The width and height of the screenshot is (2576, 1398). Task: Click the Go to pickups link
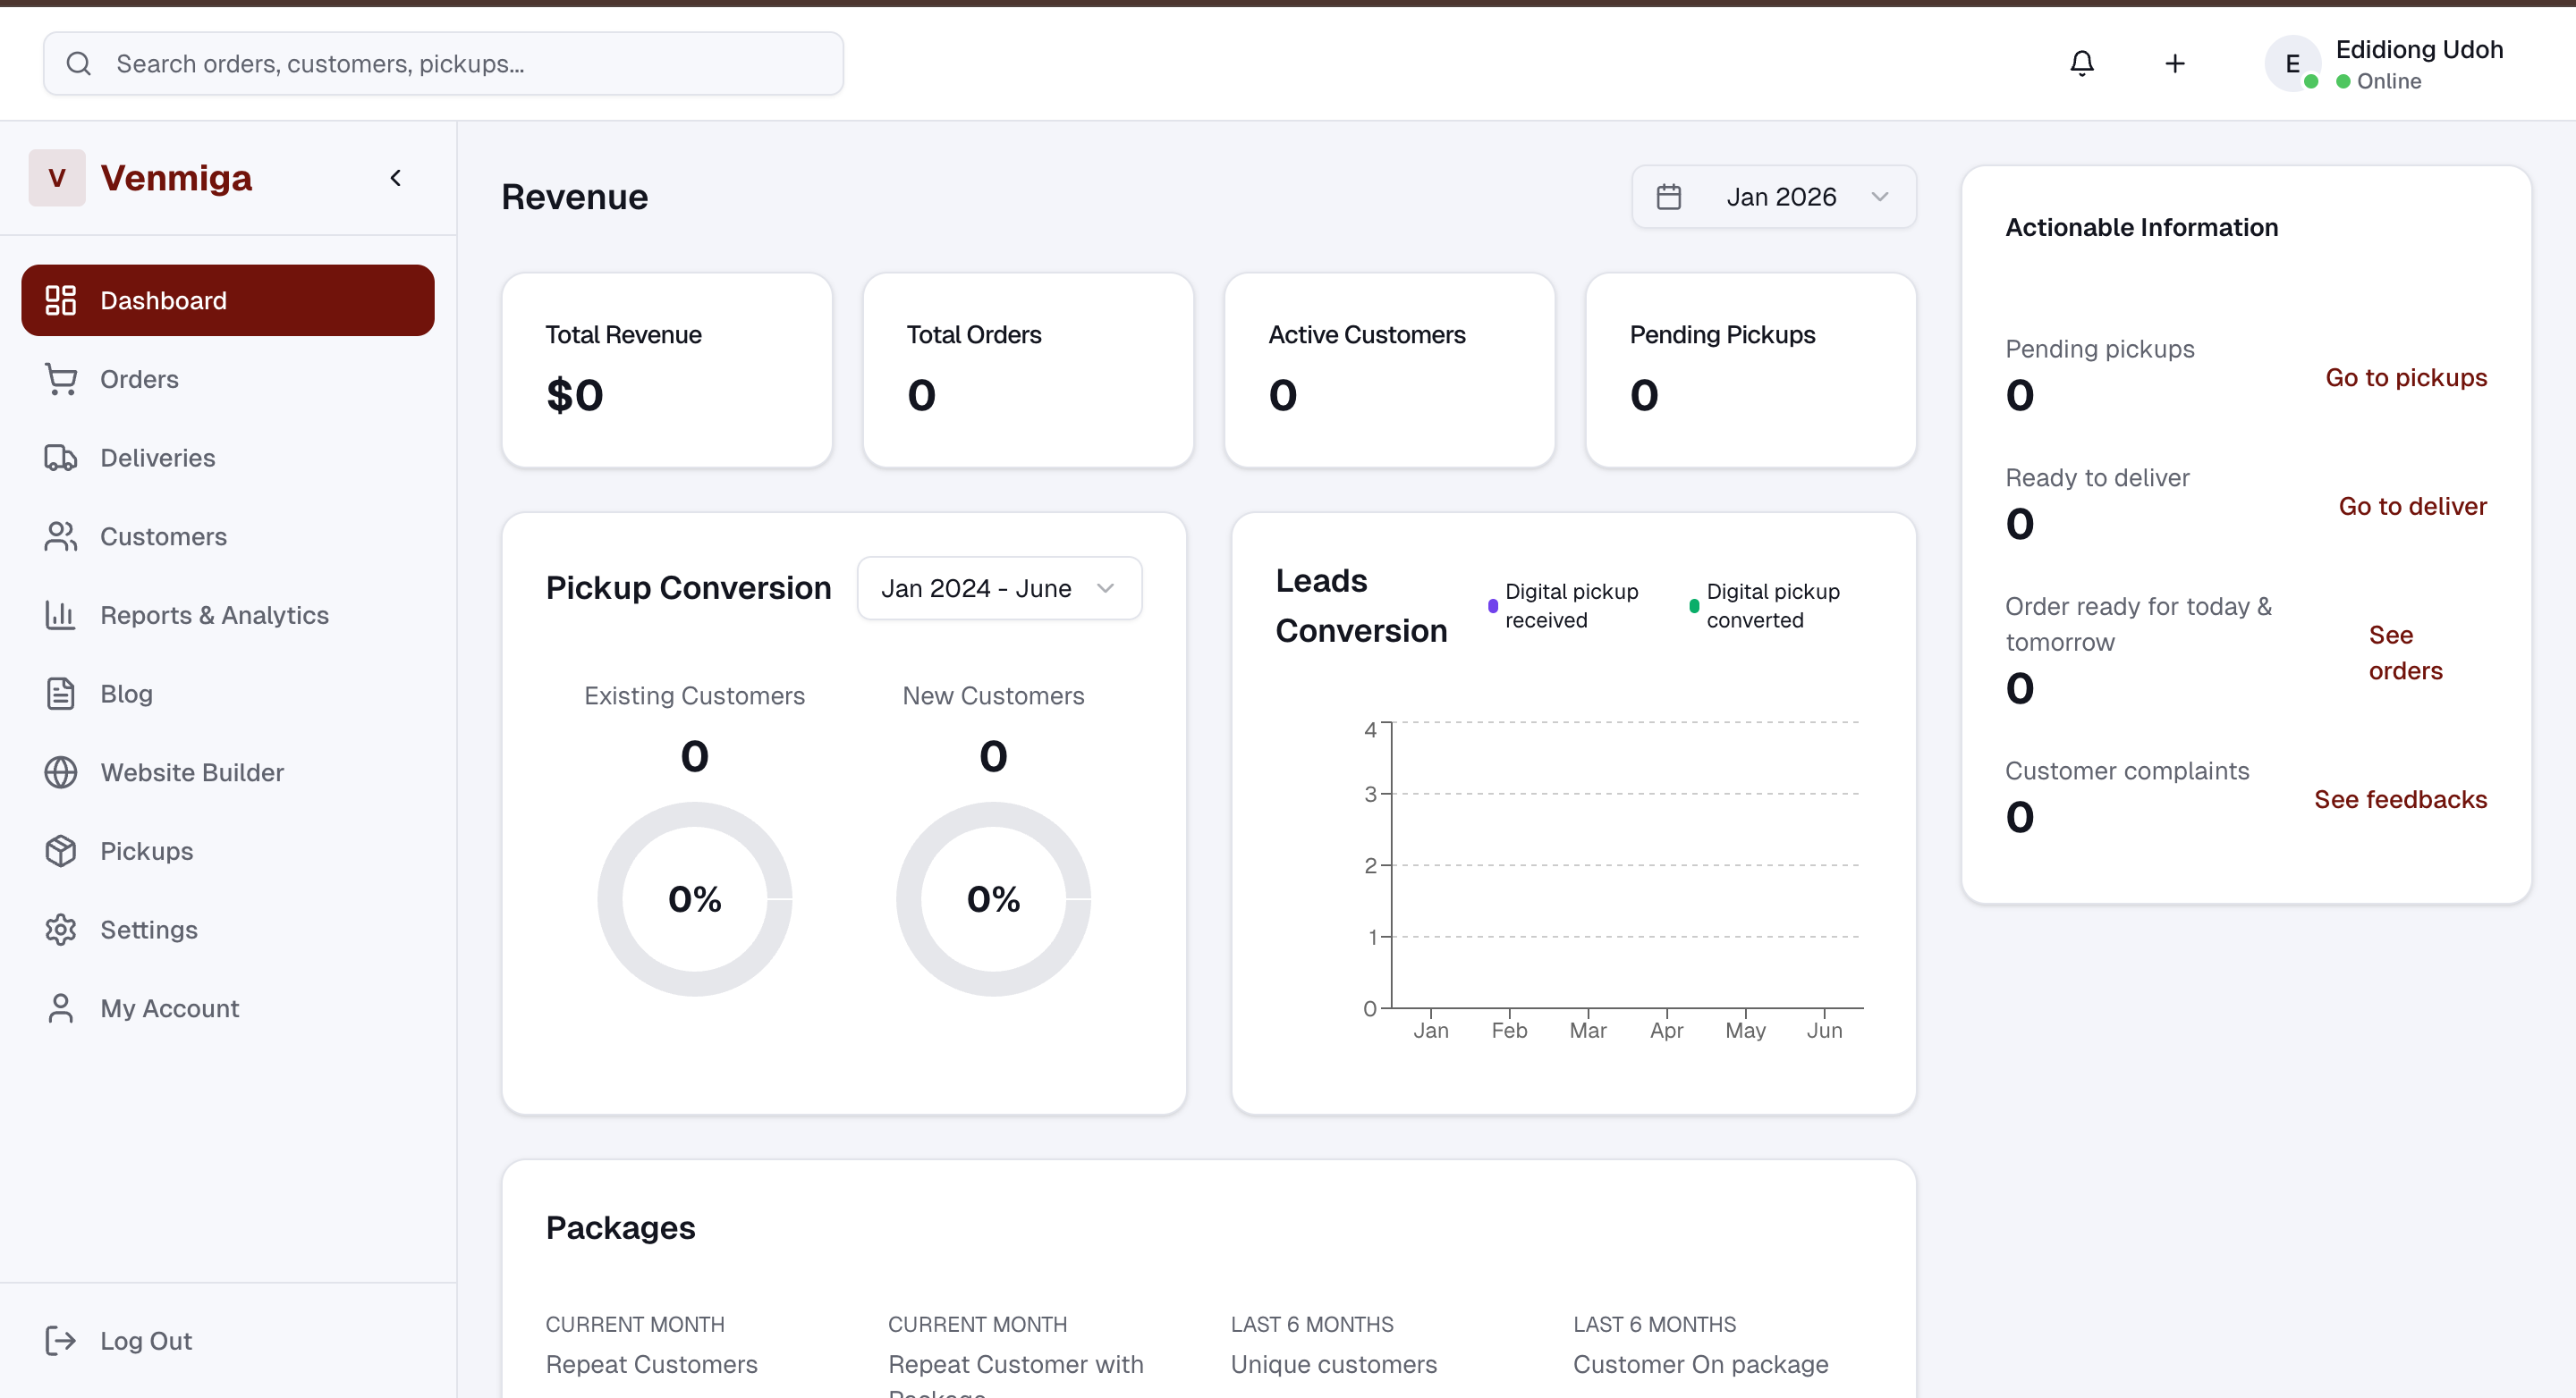[2405, 378]
